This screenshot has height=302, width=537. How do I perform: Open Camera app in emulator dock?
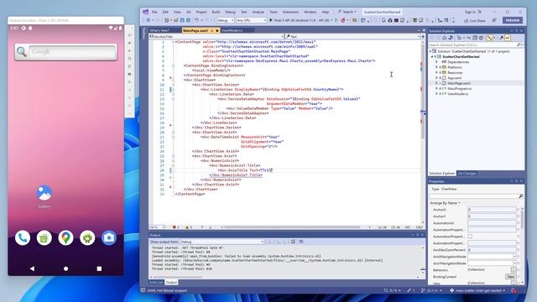click(x=109, y=237)
